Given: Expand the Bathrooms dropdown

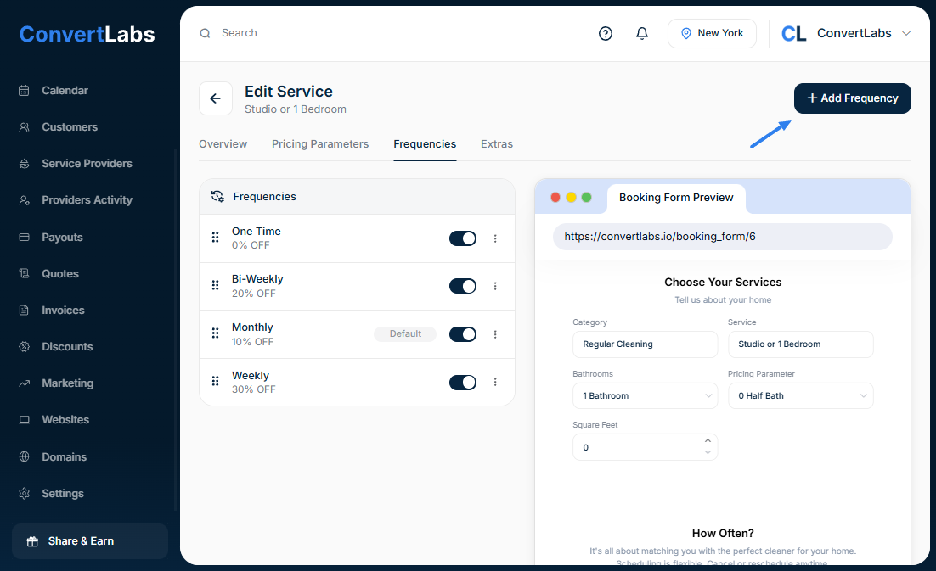Looking at the screenshot, I should [x=645, y=395].
